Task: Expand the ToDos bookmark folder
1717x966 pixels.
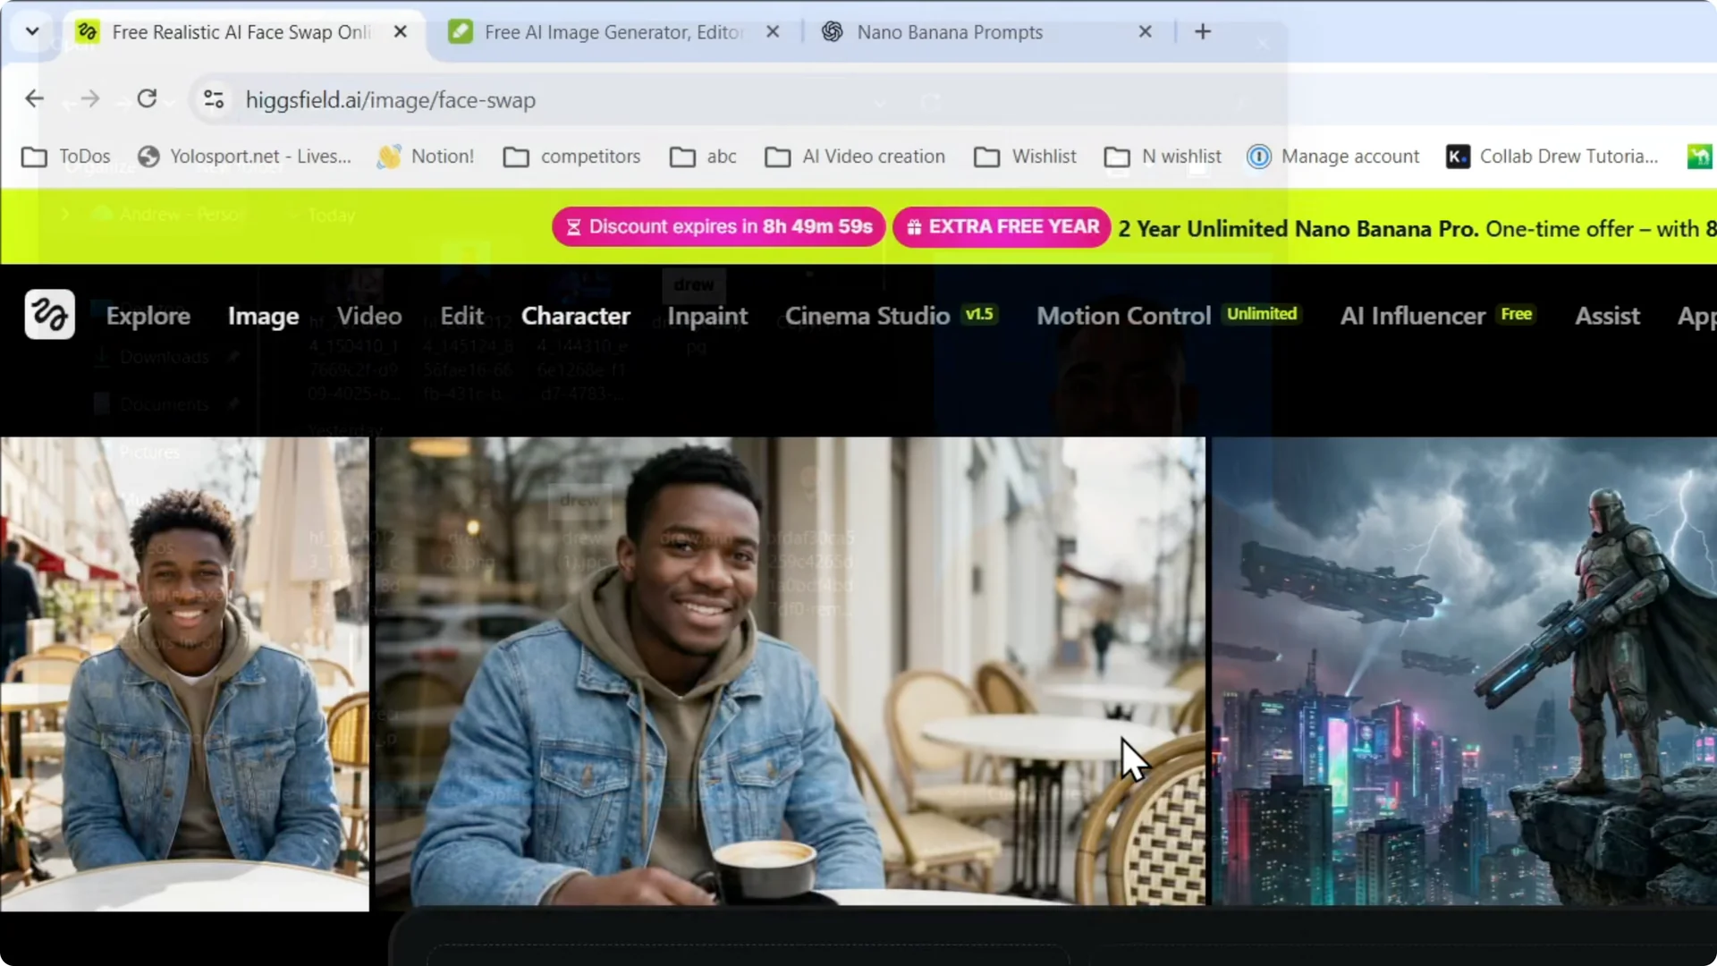Action: pos(66,157)
